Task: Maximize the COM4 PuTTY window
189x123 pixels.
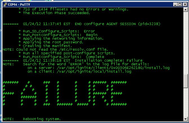Action: 180,5
